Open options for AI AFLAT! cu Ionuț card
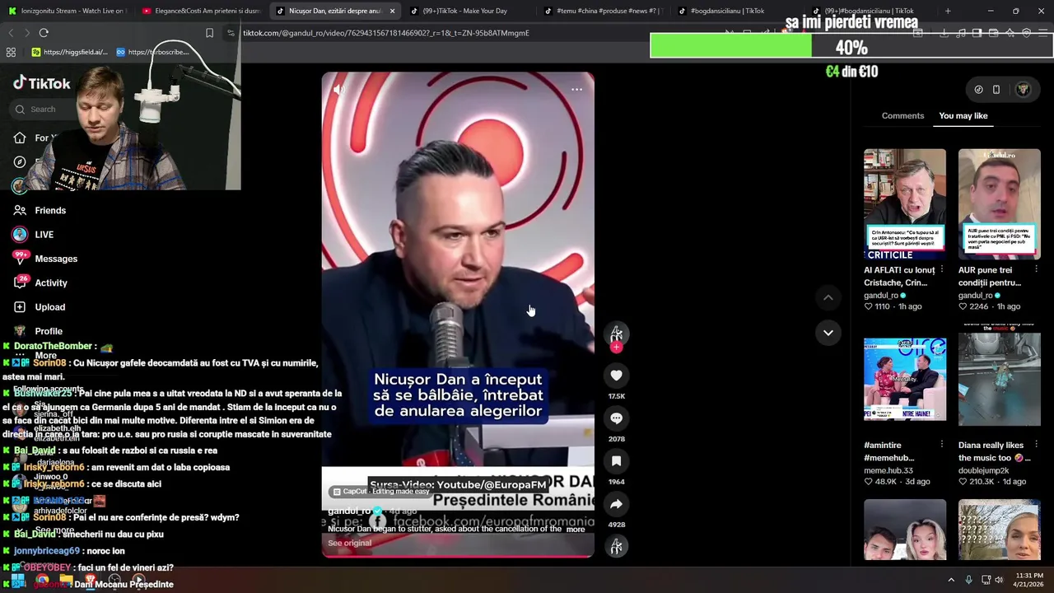The width and height of the screenshot is (1054, 593). tap(941, 269)
